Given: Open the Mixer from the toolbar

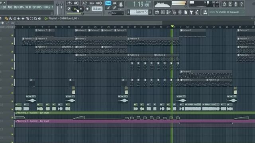Looking at the screenshot, I should (180, 12).
